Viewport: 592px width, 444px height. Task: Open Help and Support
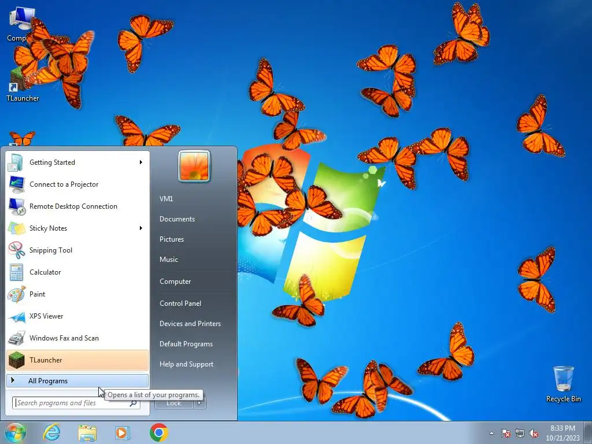coord(186,364)
